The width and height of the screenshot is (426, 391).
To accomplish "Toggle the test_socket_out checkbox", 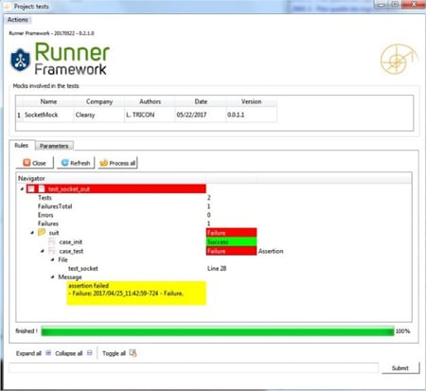I will 31,188.
